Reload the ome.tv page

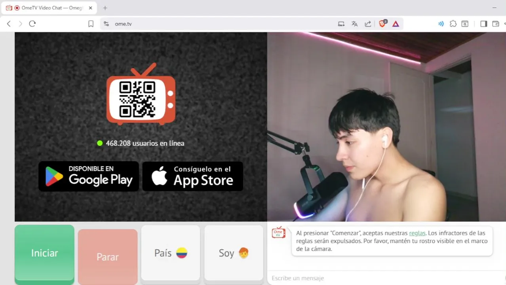pyautogui.click(x=32, y=24)
